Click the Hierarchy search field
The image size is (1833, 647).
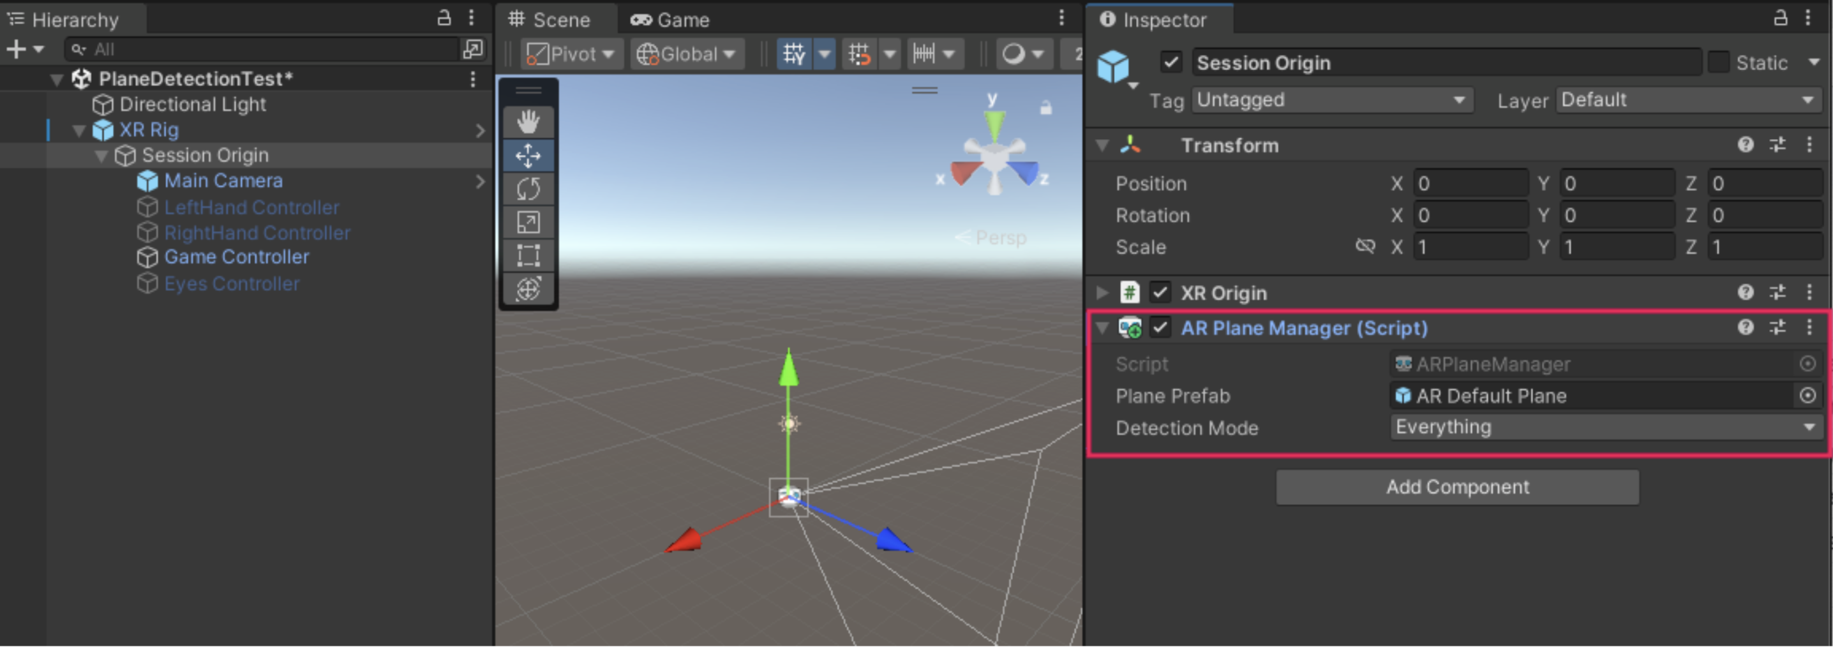[264, 49]
